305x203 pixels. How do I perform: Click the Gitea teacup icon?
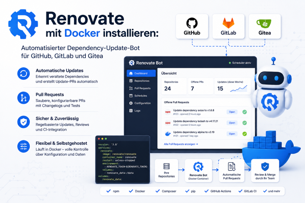click(x=264, y=24)
